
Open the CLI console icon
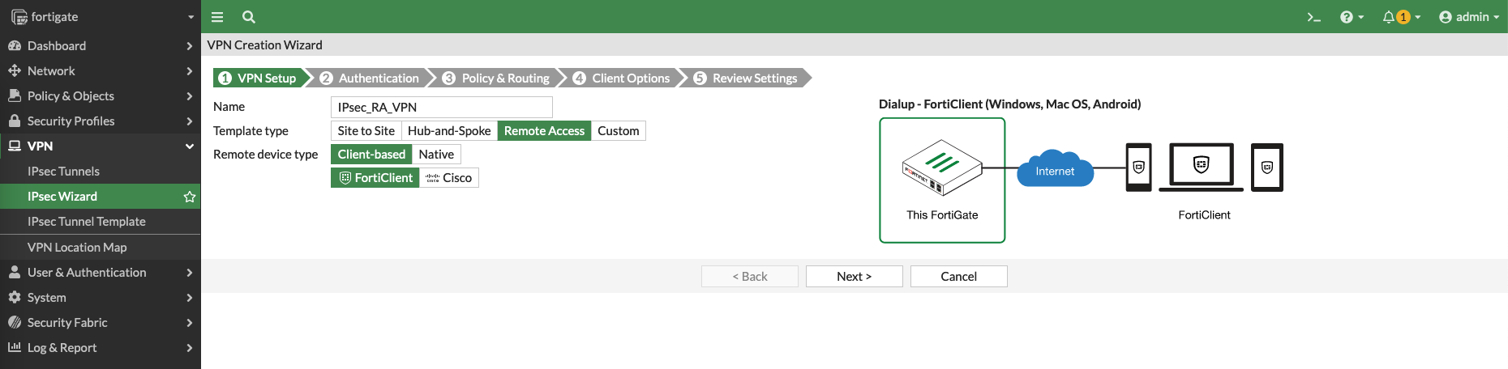pos(1313,17)
